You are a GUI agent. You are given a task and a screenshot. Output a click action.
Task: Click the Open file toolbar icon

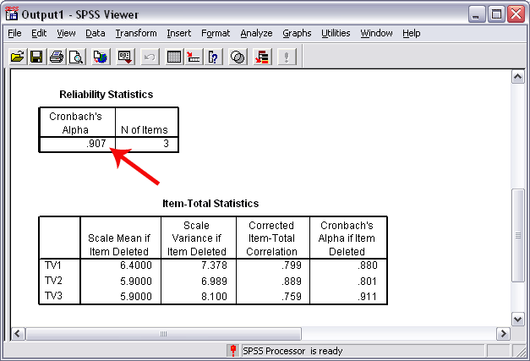(x=17, y=57)
